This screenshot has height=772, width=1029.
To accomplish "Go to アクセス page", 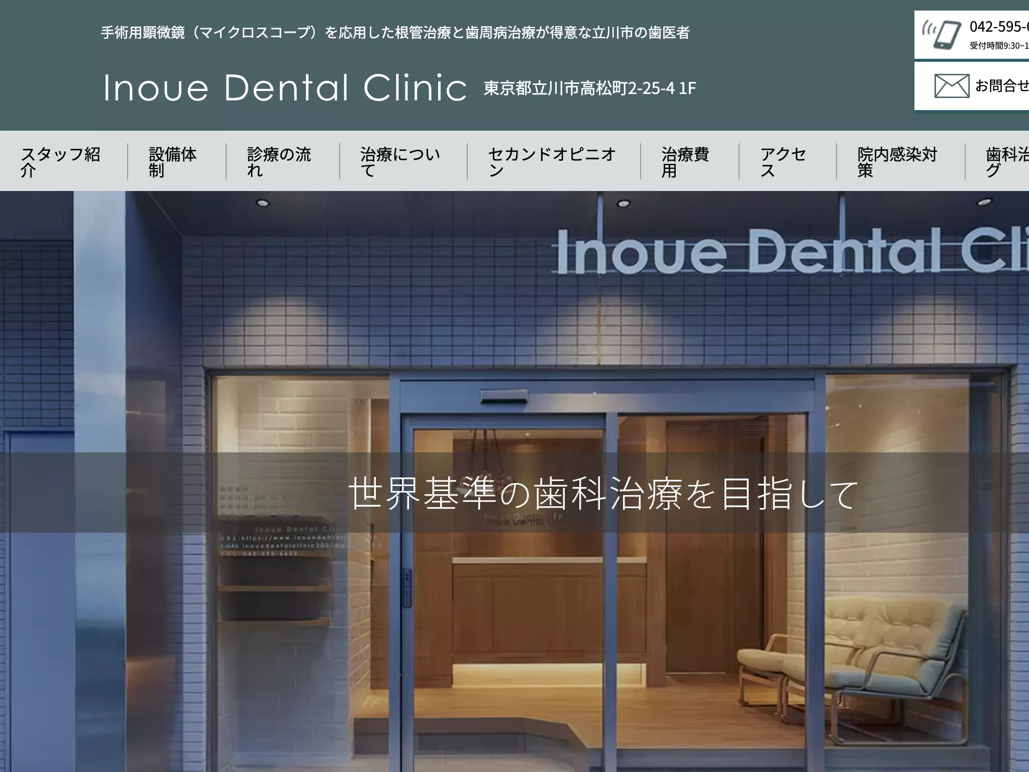I will 784,162.
